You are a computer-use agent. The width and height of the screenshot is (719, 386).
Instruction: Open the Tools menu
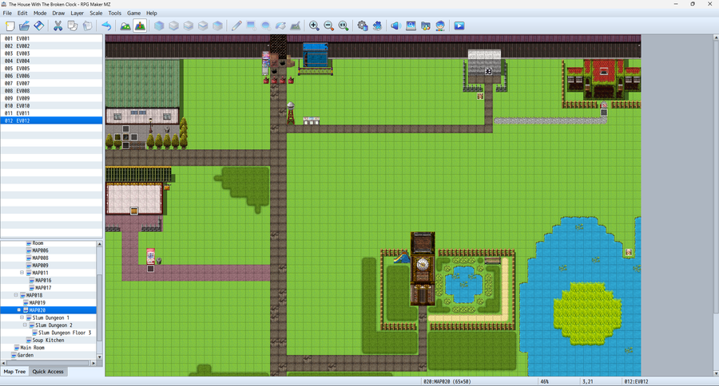click(x=114, y=14)
